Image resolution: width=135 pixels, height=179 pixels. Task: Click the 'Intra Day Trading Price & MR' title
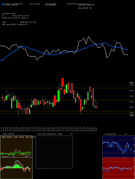point(50,134)
